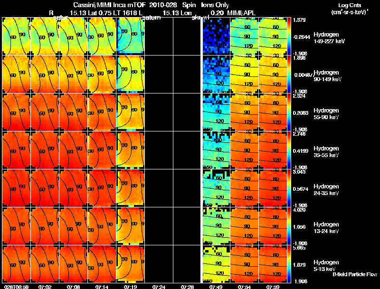Viewport: 380px width, 289px height.
Task: Click the 'Log Cnts' colorbar heading
Action: [350, 5]
